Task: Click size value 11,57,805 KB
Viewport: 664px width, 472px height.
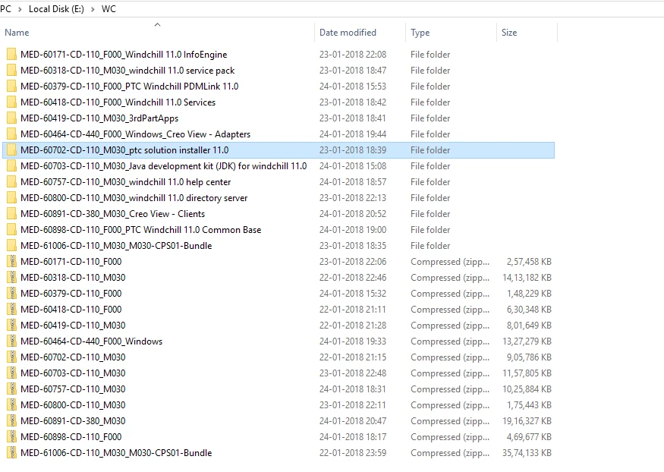Action: pyautogui.click(x=527, y=373)
